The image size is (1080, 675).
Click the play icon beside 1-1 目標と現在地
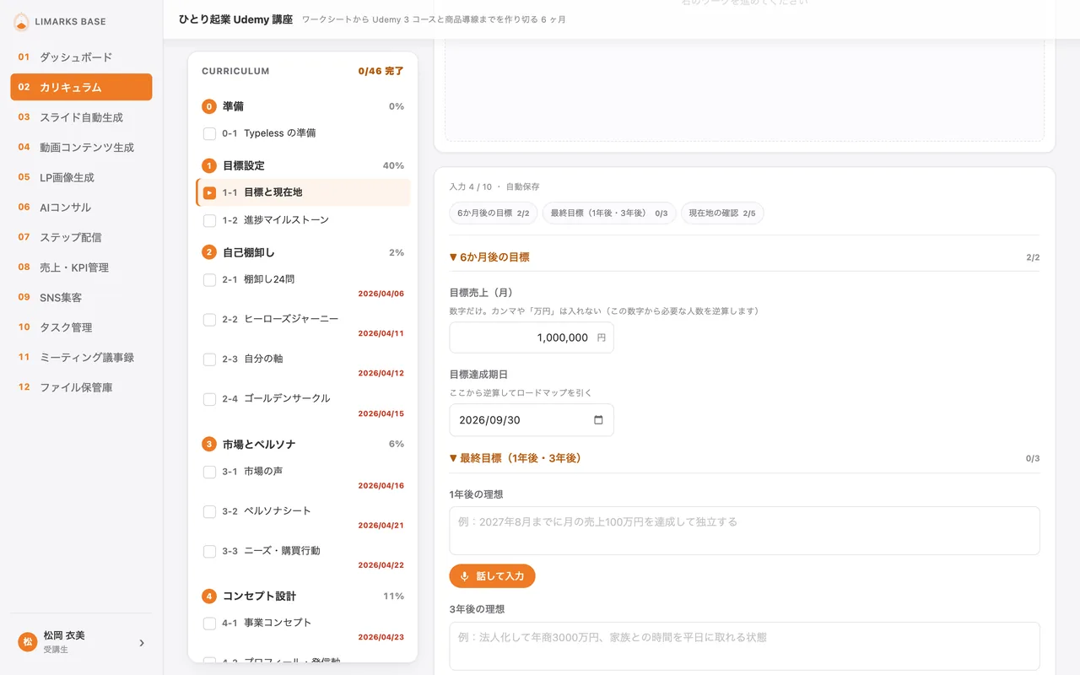coord(209,192)
